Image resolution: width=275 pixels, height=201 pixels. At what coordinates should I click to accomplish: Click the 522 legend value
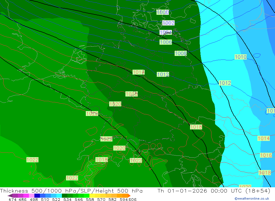tap(56, 200)
